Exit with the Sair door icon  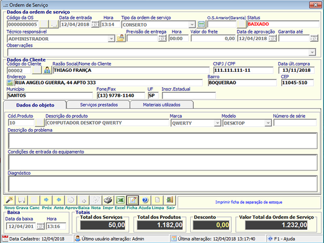click(170, 200)
